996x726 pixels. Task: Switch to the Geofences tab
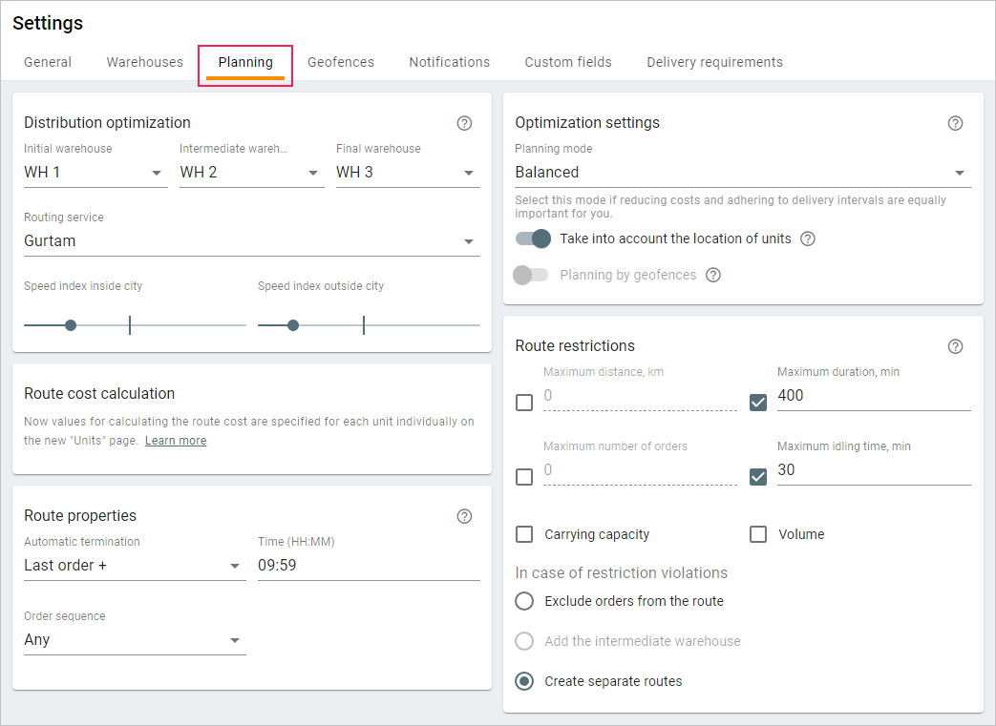point(341,62)
